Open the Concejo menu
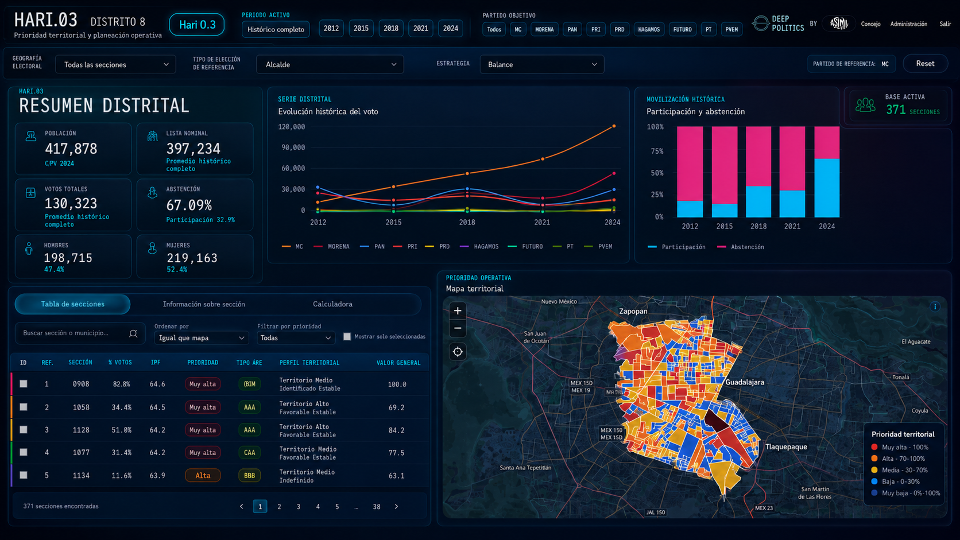 870,24
